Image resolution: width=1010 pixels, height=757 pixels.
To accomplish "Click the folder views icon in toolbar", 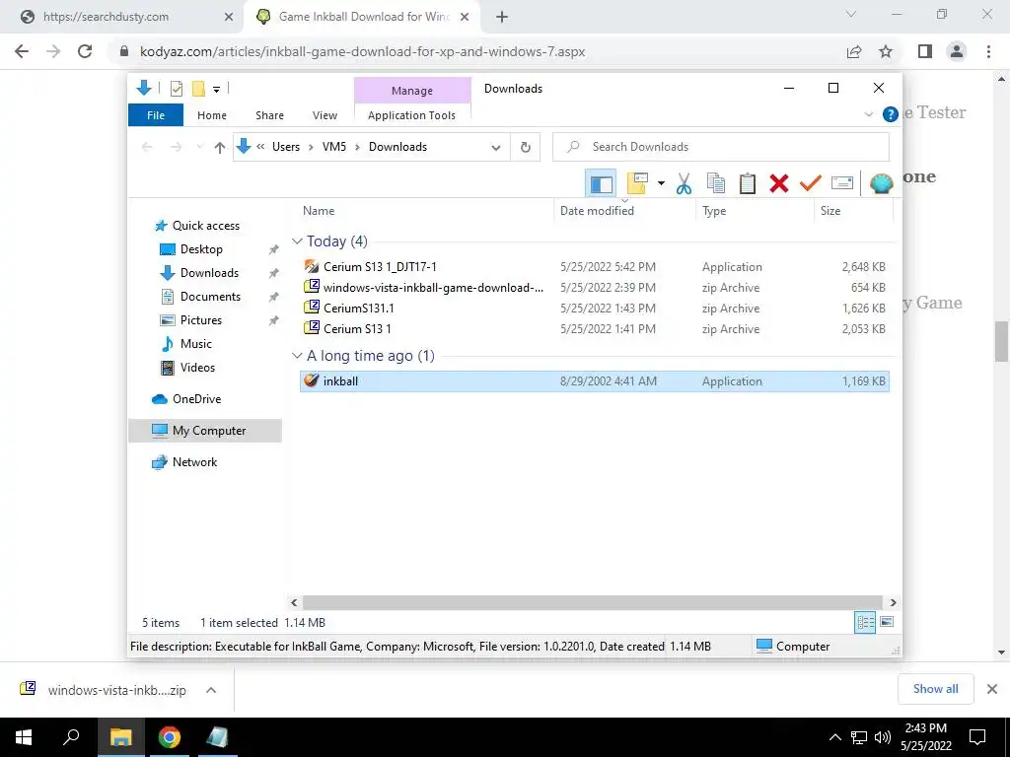I will click(x=637, y=184).
